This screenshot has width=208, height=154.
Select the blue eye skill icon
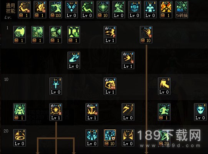pos(135,10)
